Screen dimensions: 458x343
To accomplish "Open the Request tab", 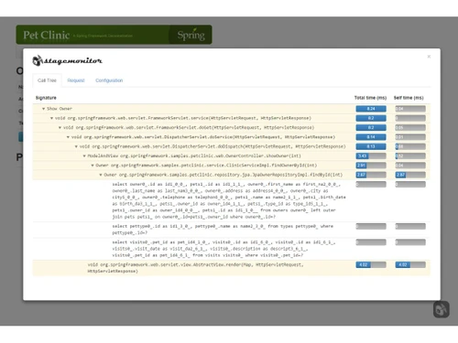I will tap(76, 80).
